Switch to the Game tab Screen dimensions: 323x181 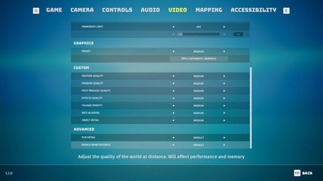[x=54, y=10]
